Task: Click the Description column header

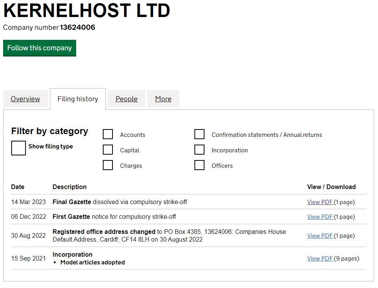Action: point(70,187)
